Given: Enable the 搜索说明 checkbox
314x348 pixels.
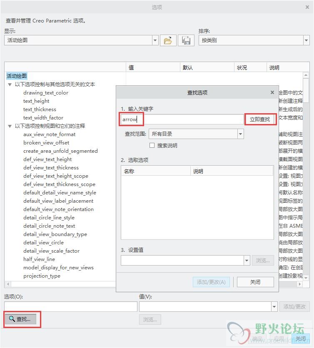Looking at the screenshot, I should coord(152,145).
